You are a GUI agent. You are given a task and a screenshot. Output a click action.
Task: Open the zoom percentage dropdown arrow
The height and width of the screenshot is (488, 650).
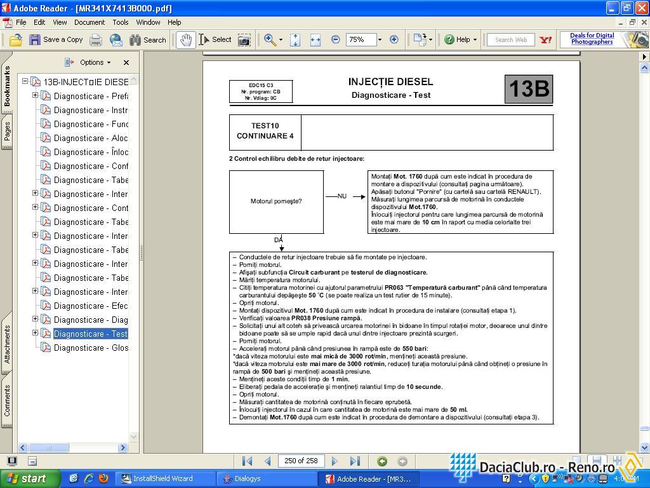(x=380, y=40)
